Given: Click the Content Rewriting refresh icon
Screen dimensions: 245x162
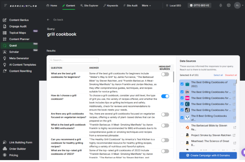Looking at the screenshot, I should click(5, 71).
